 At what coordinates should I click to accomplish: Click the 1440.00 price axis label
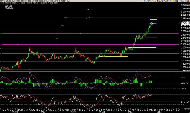(185, 70)
